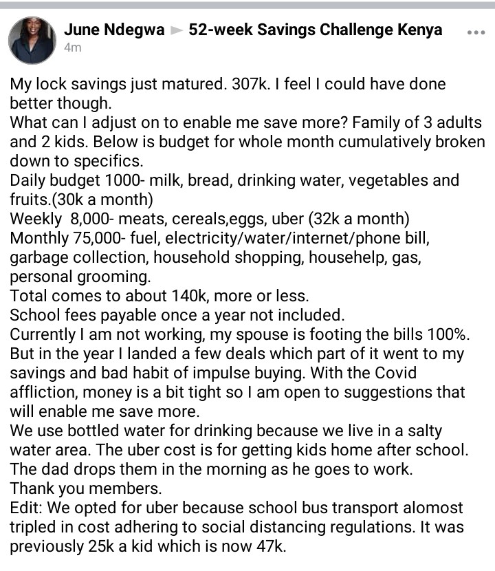Screen dimensions: 495x571
Task: Click the 'previously 25k a kid' line
Action: click(x=148, y=547)
